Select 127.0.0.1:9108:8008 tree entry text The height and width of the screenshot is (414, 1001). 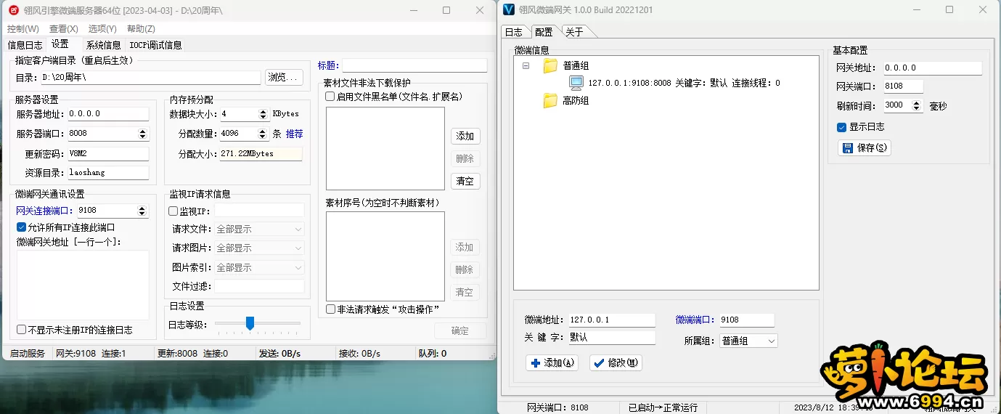(x=684, y=83)
